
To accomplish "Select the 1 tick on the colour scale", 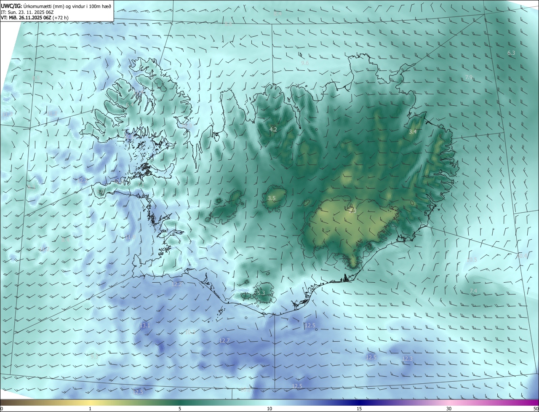I will click(90, 409).
